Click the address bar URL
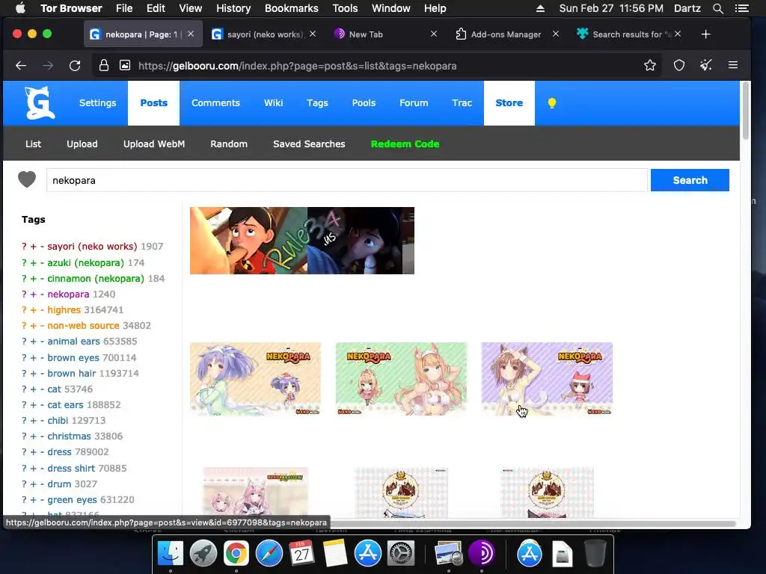Viewport: 766px width, 574px height. tap(297, 66)
